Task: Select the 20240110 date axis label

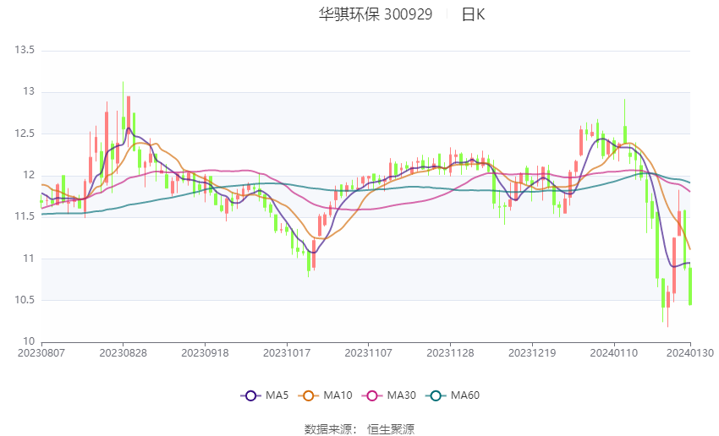Action: [x=613, y=353]
